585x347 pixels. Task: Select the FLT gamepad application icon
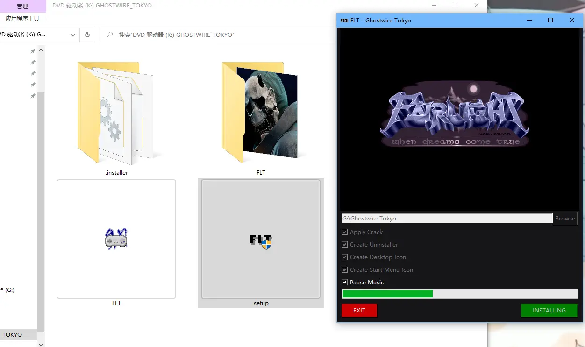point(116,239)
